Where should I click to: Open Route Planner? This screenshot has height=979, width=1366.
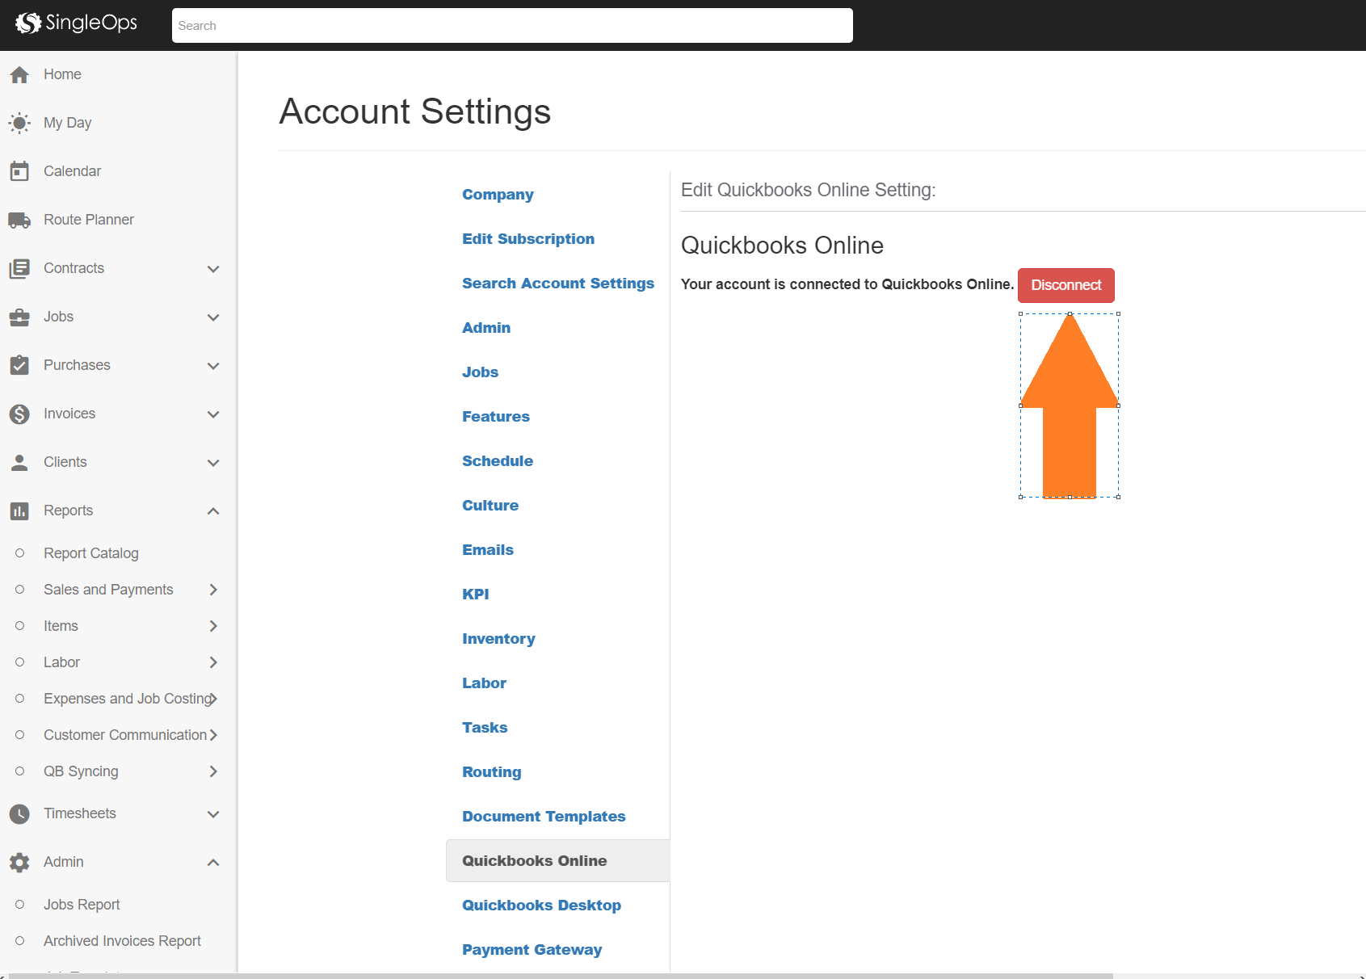click(x=89, y=220)
